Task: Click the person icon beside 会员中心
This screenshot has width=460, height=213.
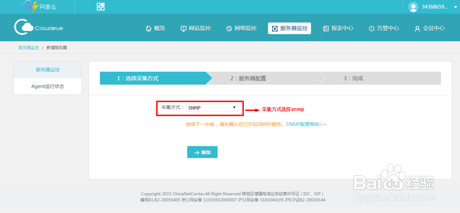Action: click(417, 29)
